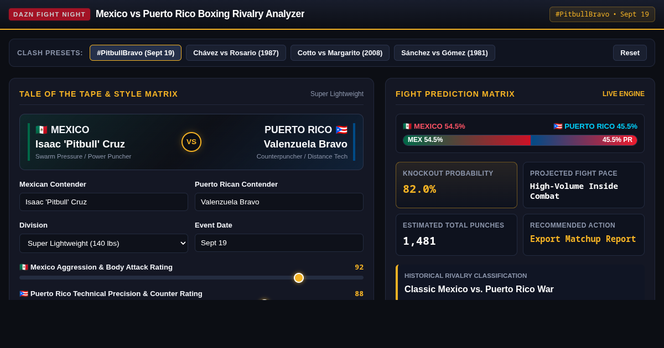The height and width of the screenshot is (348, 664).
Task: Adjust the Mexico Aggression rating slider handle
Action: click(299, 278)
